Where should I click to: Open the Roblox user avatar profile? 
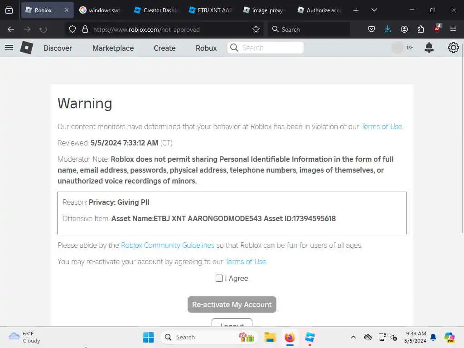coord(397,48)
